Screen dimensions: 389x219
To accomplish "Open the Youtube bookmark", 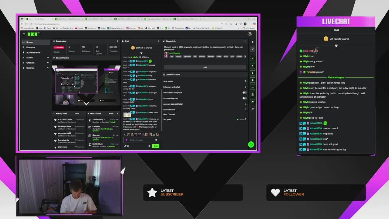I will 79,28.
